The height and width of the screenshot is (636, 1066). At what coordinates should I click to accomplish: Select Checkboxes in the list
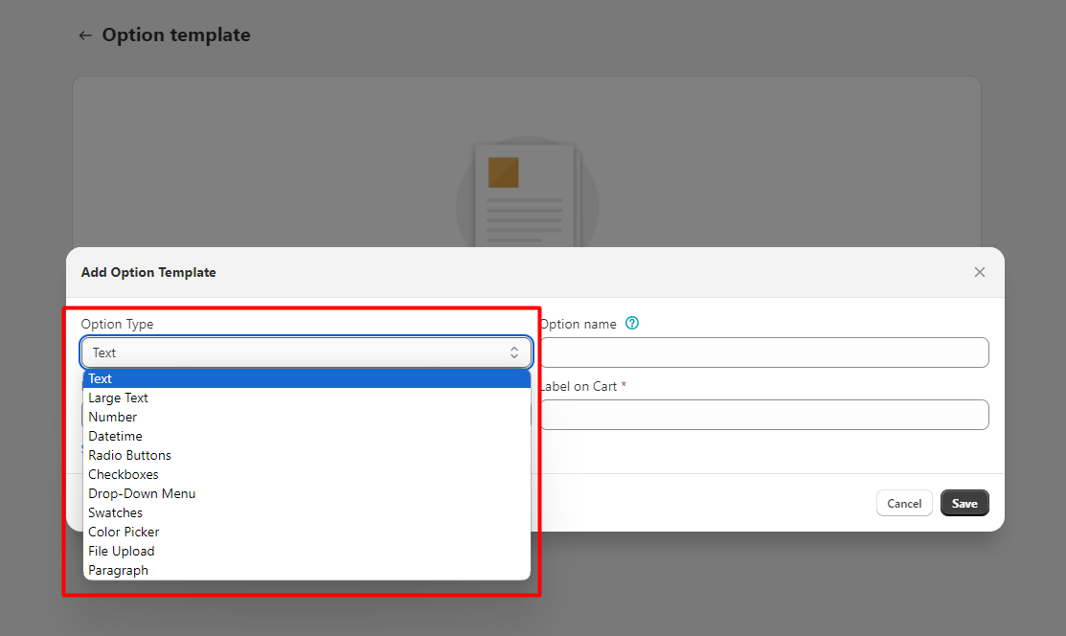(124, 475)
